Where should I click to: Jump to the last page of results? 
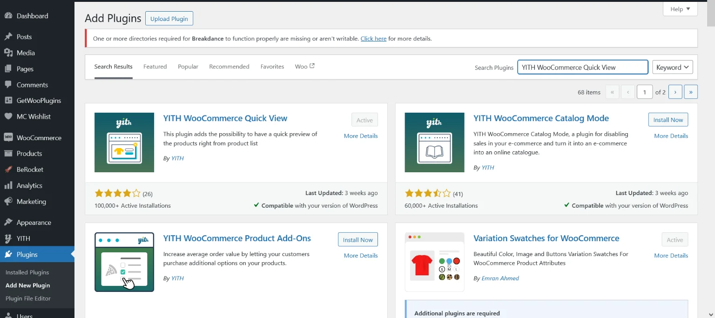point(691,92)
